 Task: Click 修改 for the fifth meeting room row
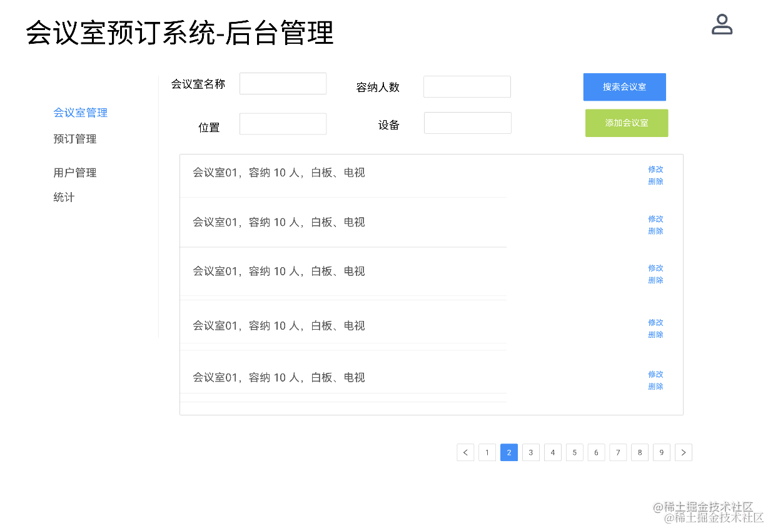[655, 375]
